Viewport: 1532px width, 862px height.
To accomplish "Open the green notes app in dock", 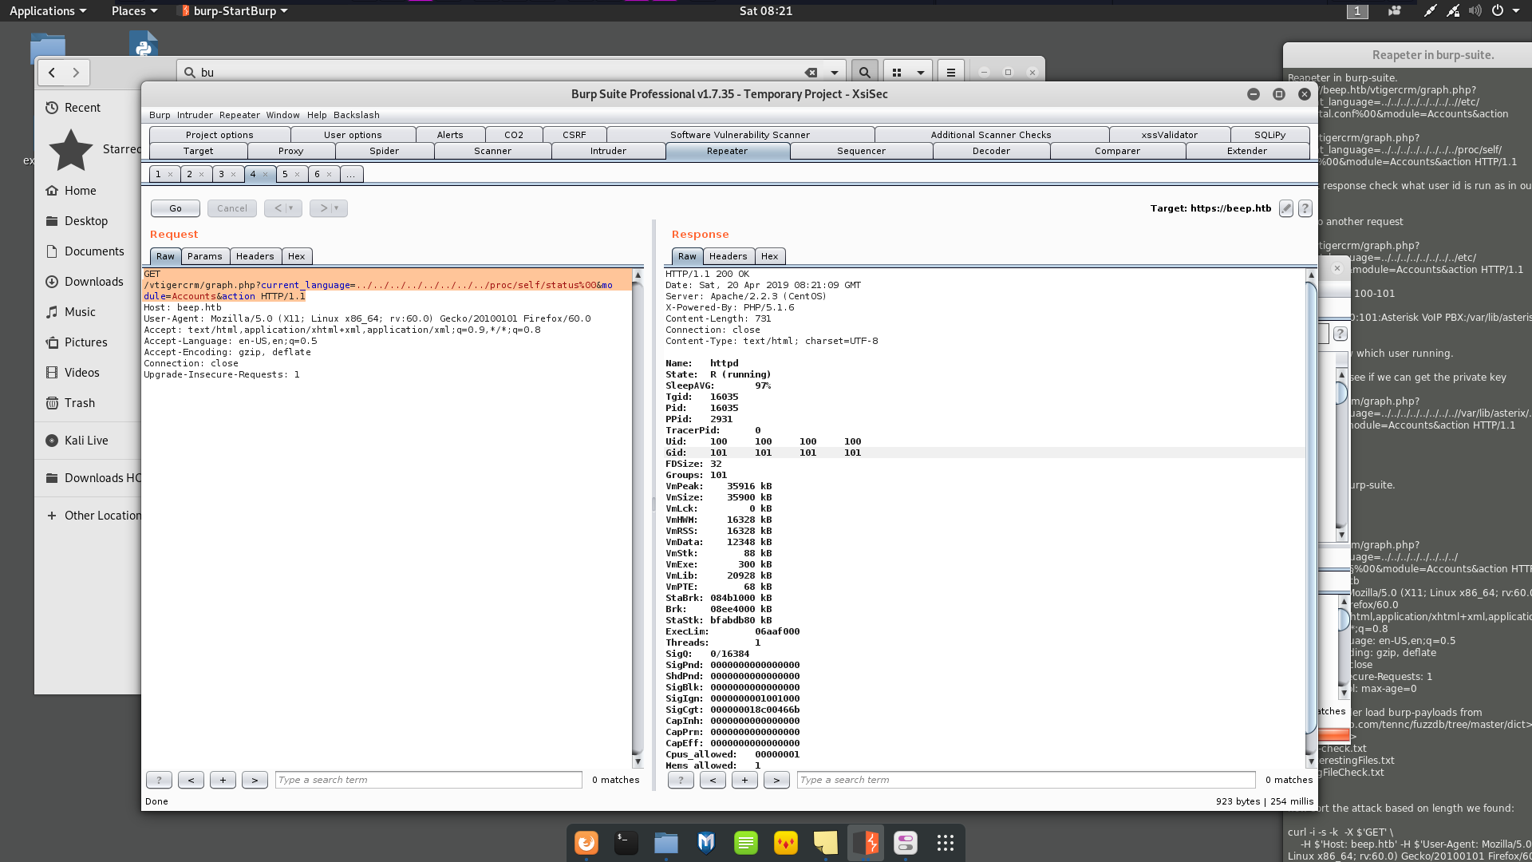I will pos(746,843).
